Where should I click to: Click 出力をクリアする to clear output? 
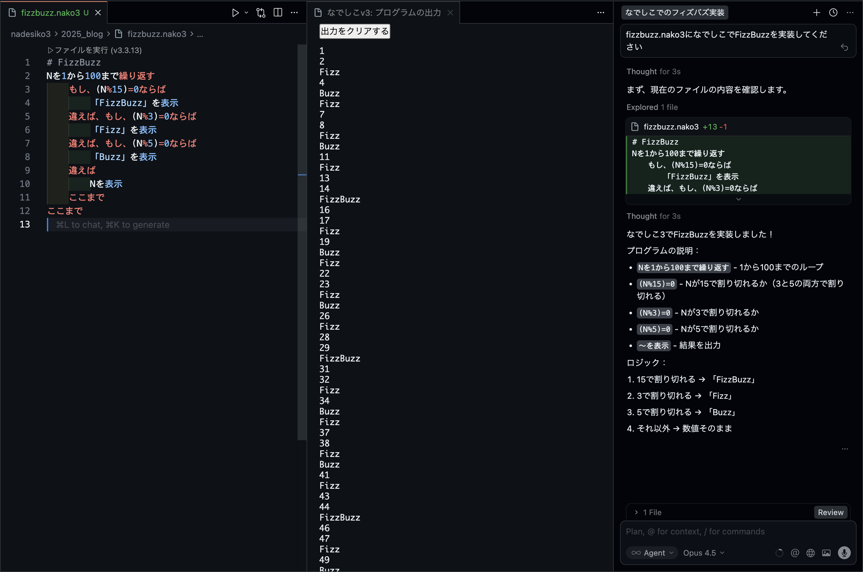(x=354, y=31)
